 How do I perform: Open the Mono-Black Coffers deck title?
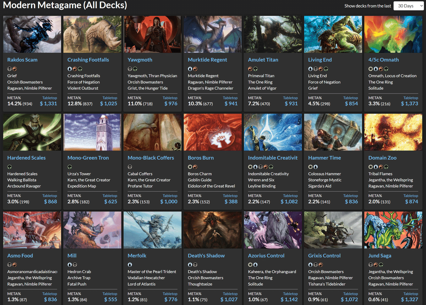click(x=151, y=158)
